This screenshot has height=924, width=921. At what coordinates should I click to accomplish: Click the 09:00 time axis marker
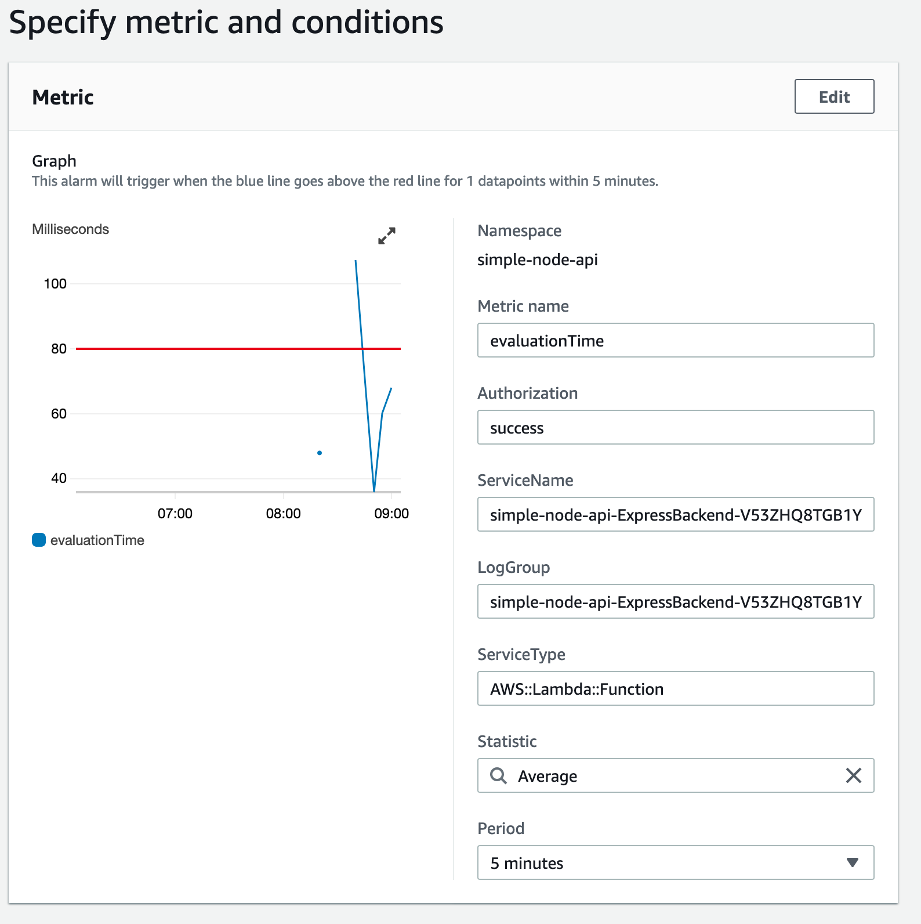point(391,513)
